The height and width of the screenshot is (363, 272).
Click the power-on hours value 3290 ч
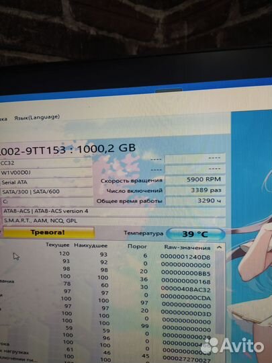(x=195, y=200)
